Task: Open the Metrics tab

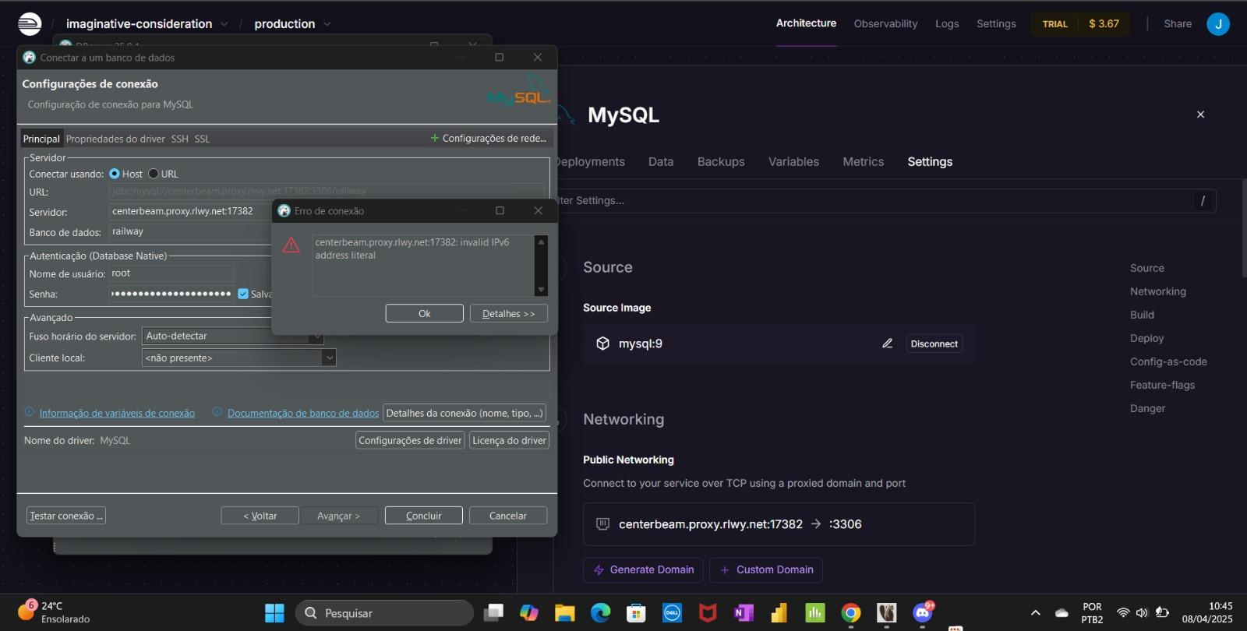Action: [x=864, y=162]
